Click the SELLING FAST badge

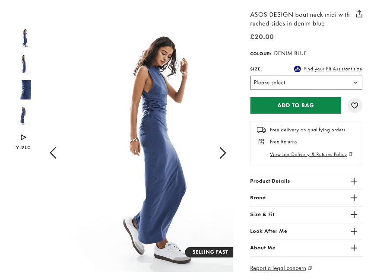[210, 252]
